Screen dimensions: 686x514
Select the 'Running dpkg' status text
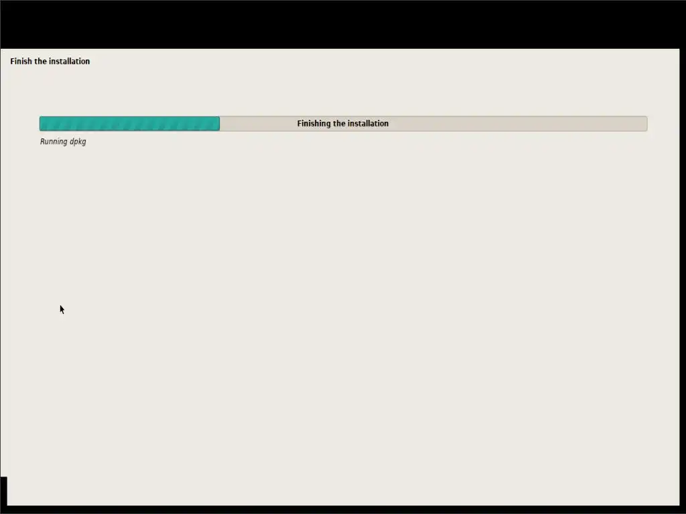click(x=63, y=142)
